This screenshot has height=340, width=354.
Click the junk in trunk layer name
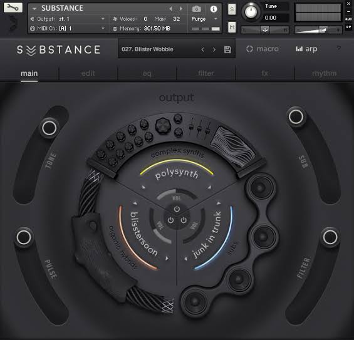207,235
